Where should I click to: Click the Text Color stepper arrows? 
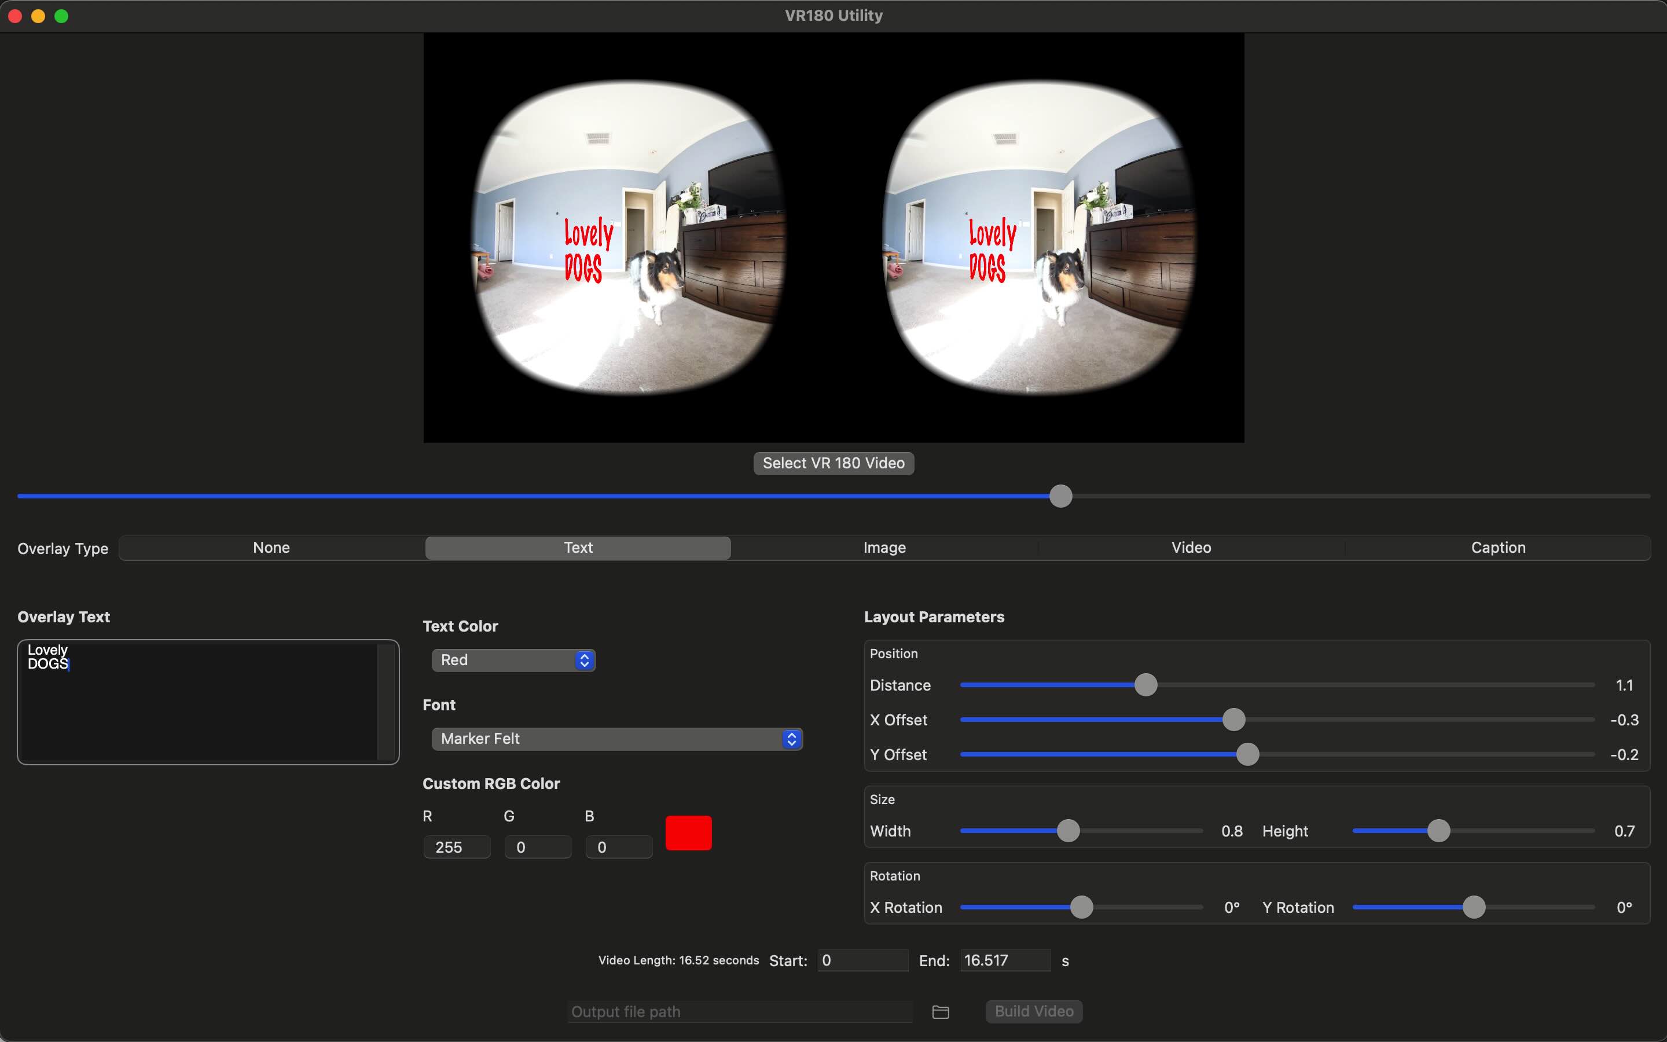[583, 659]
